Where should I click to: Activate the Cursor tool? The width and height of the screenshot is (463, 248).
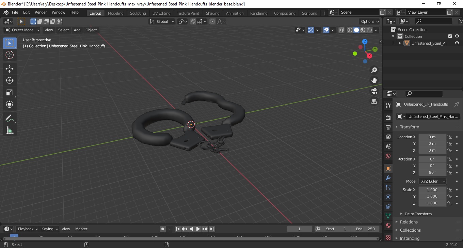point(10,55)
